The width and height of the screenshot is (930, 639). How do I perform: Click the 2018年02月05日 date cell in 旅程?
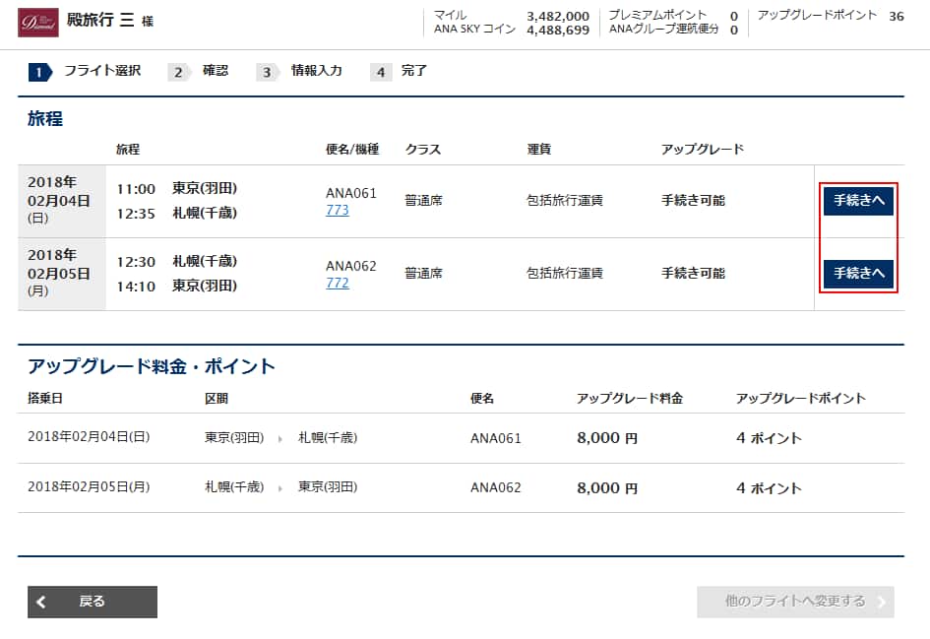click(x=59, y=274)
